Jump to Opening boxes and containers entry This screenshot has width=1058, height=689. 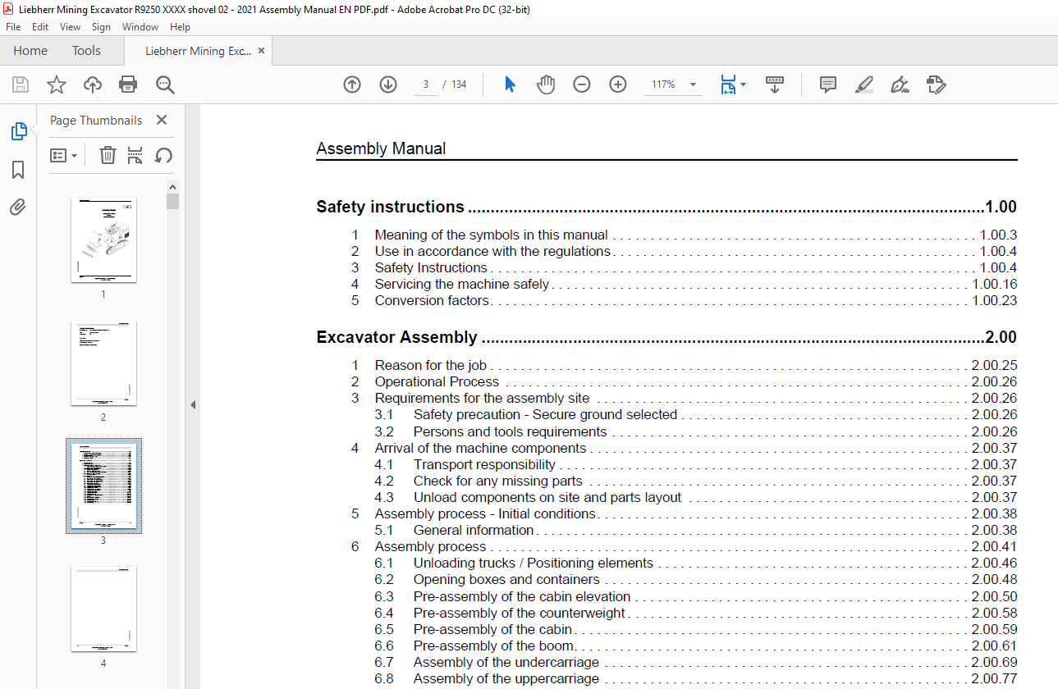click(696, 579)
